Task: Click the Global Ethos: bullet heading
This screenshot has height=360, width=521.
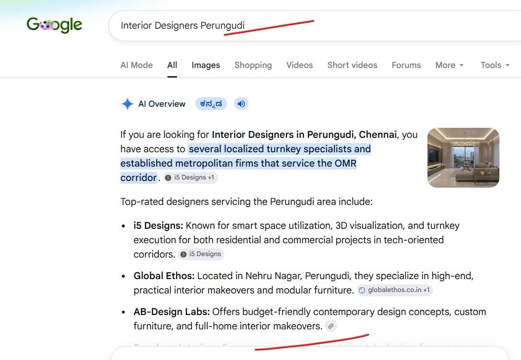Action: 164,276
